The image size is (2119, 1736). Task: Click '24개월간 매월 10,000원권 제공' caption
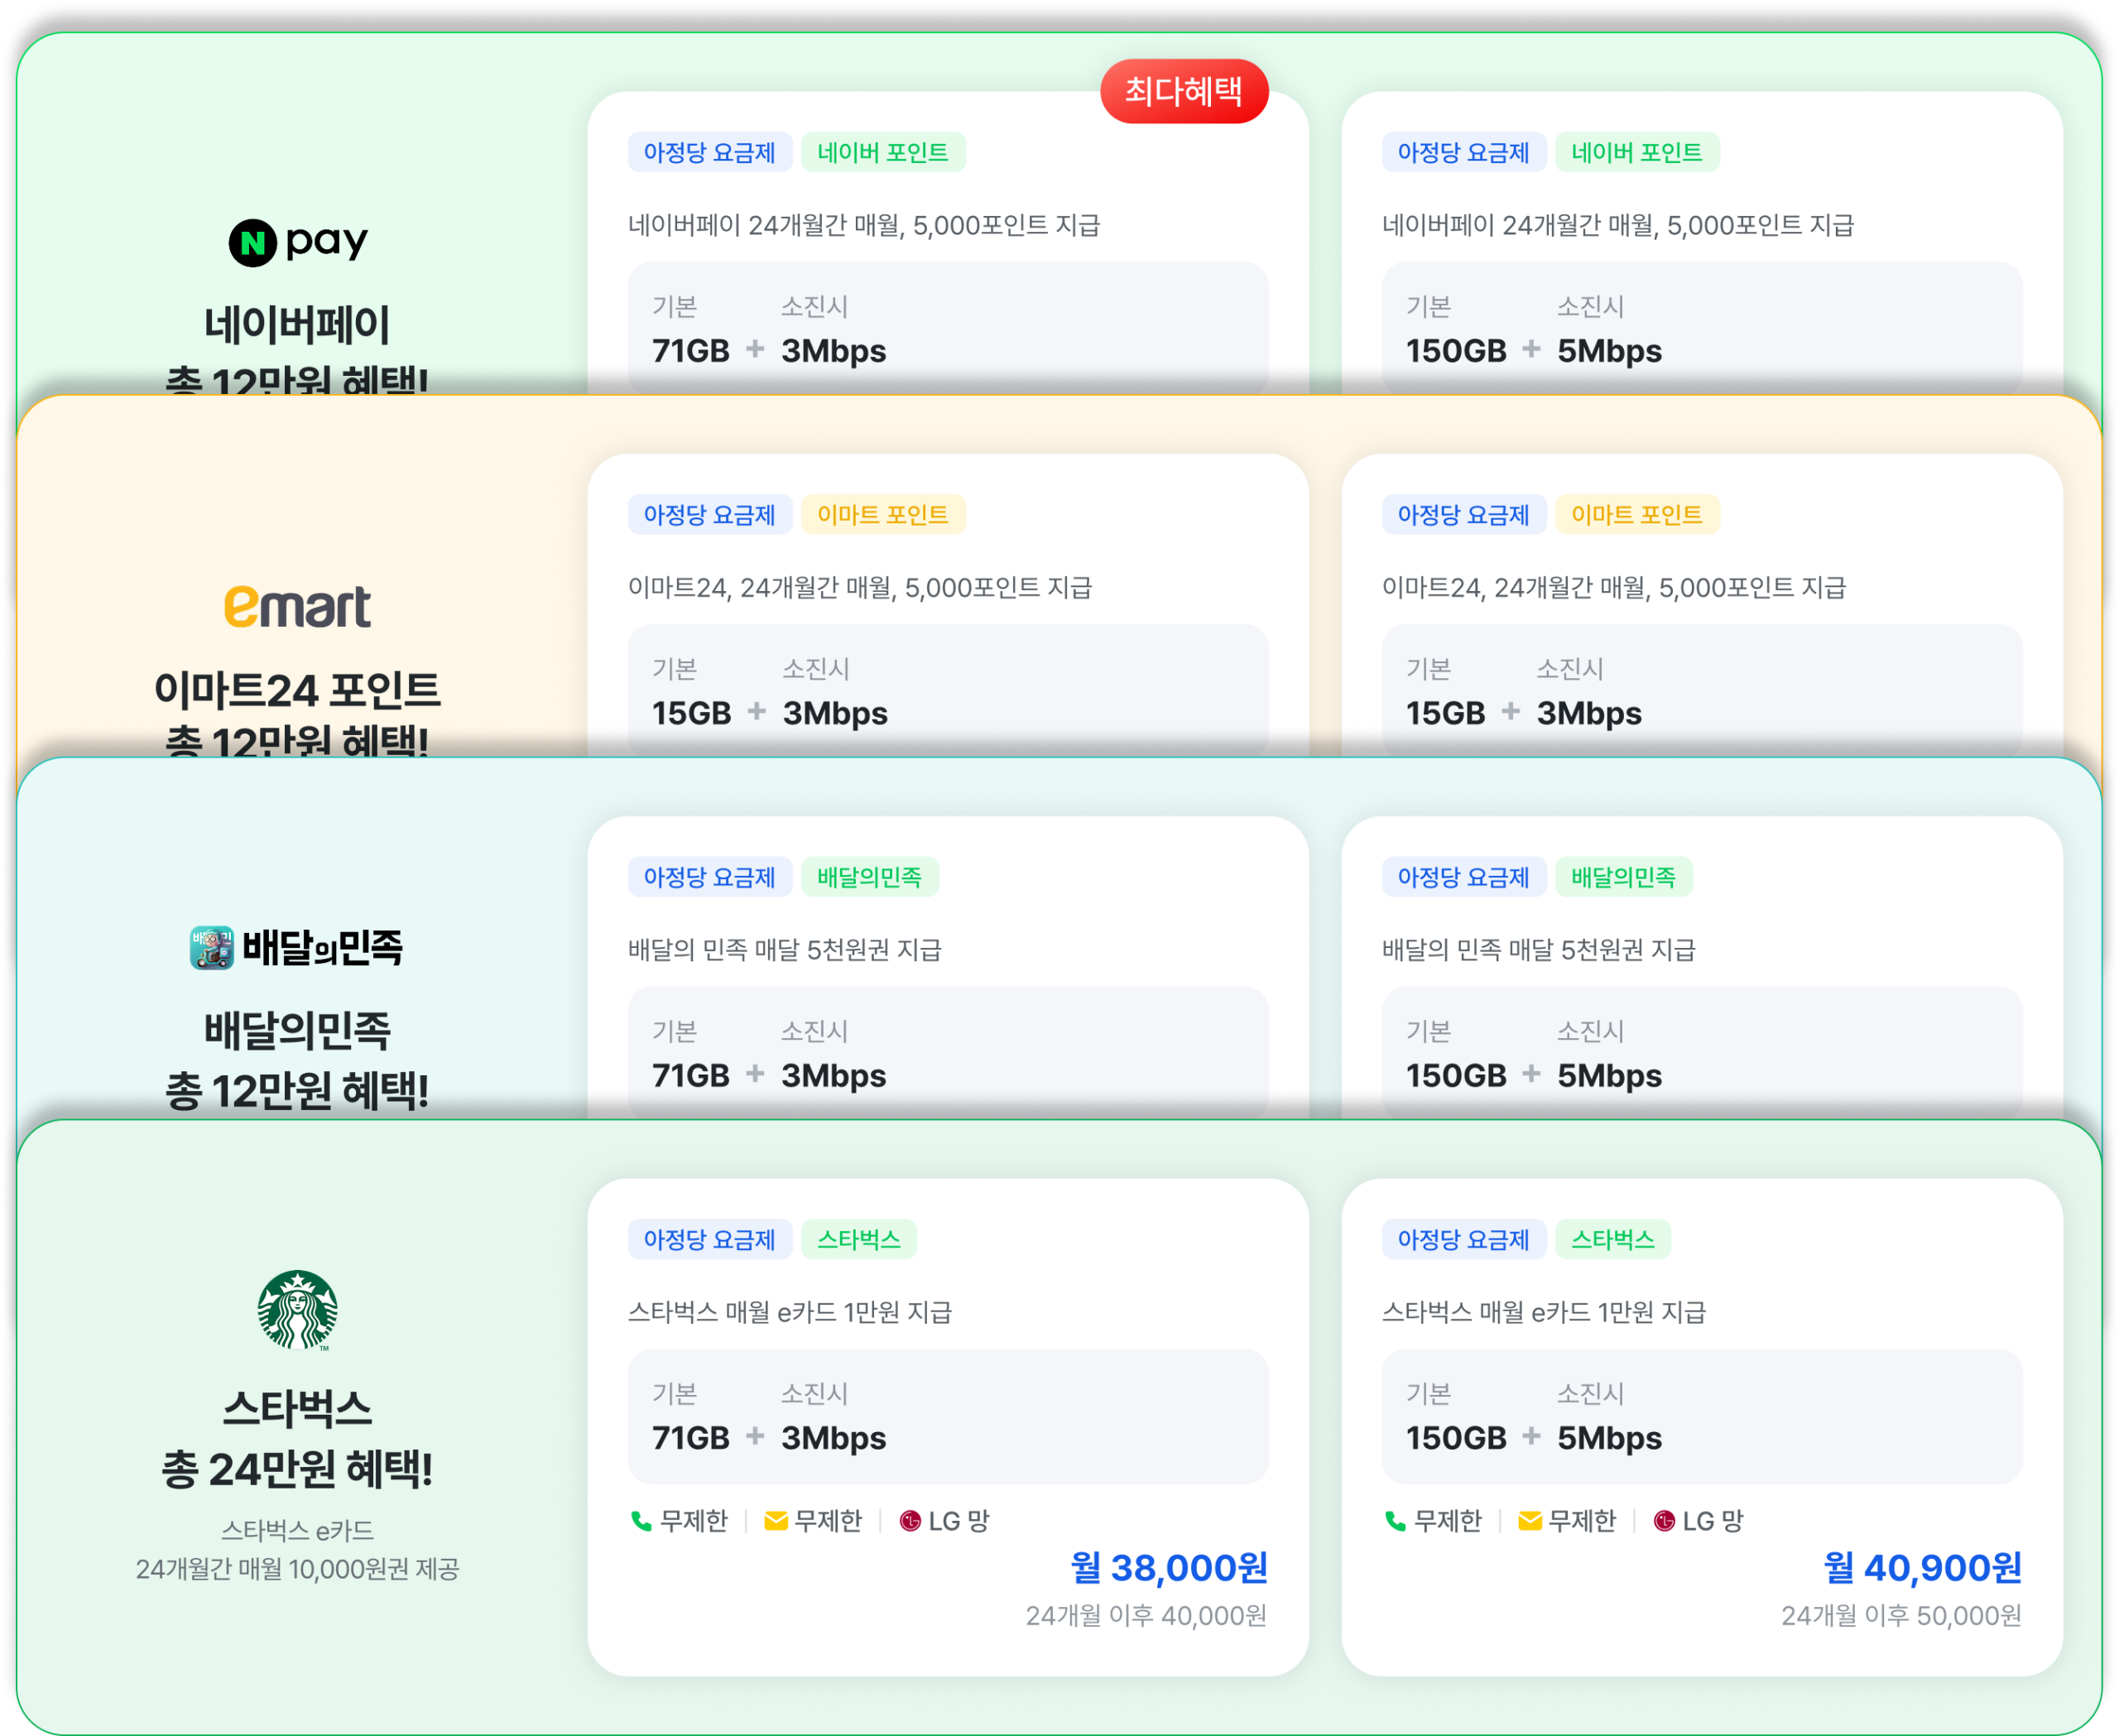(297, 1569)
